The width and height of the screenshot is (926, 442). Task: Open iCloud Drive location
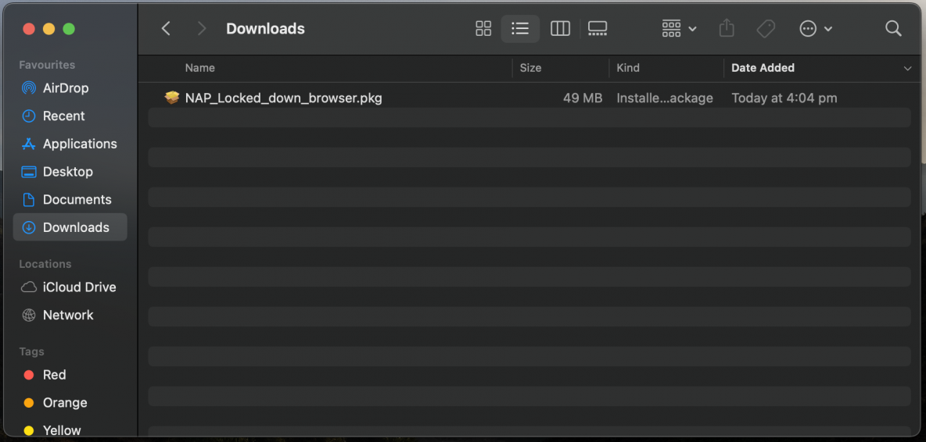[x=79, y=287]
